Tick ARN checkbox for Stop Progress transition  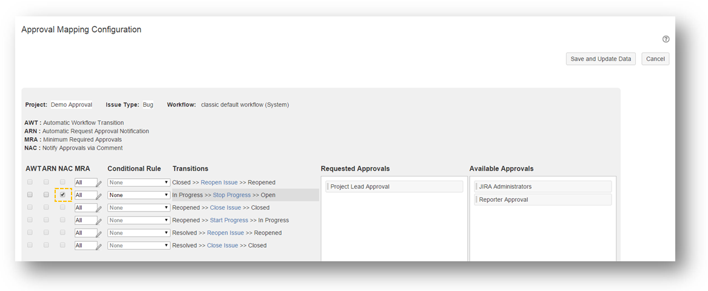(x=46, y=195)
